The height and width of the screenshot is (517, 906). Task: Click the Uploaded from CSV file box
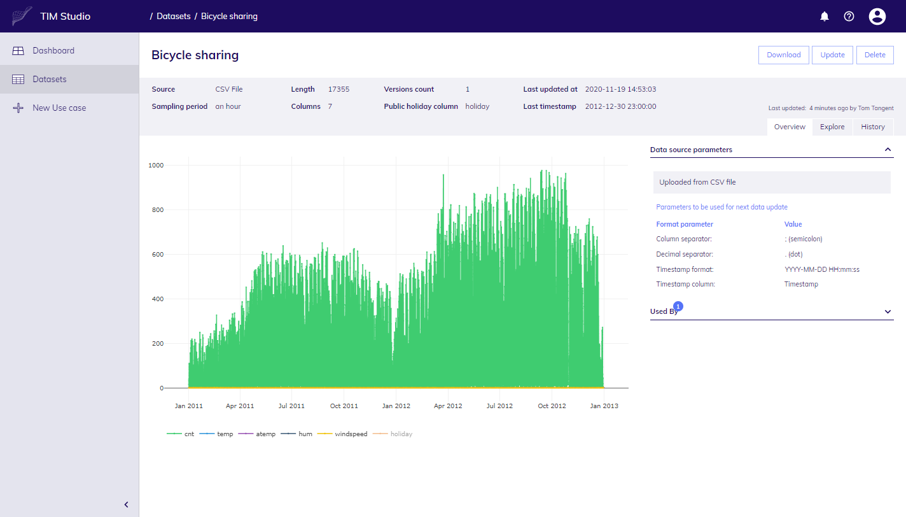(772, 182)
